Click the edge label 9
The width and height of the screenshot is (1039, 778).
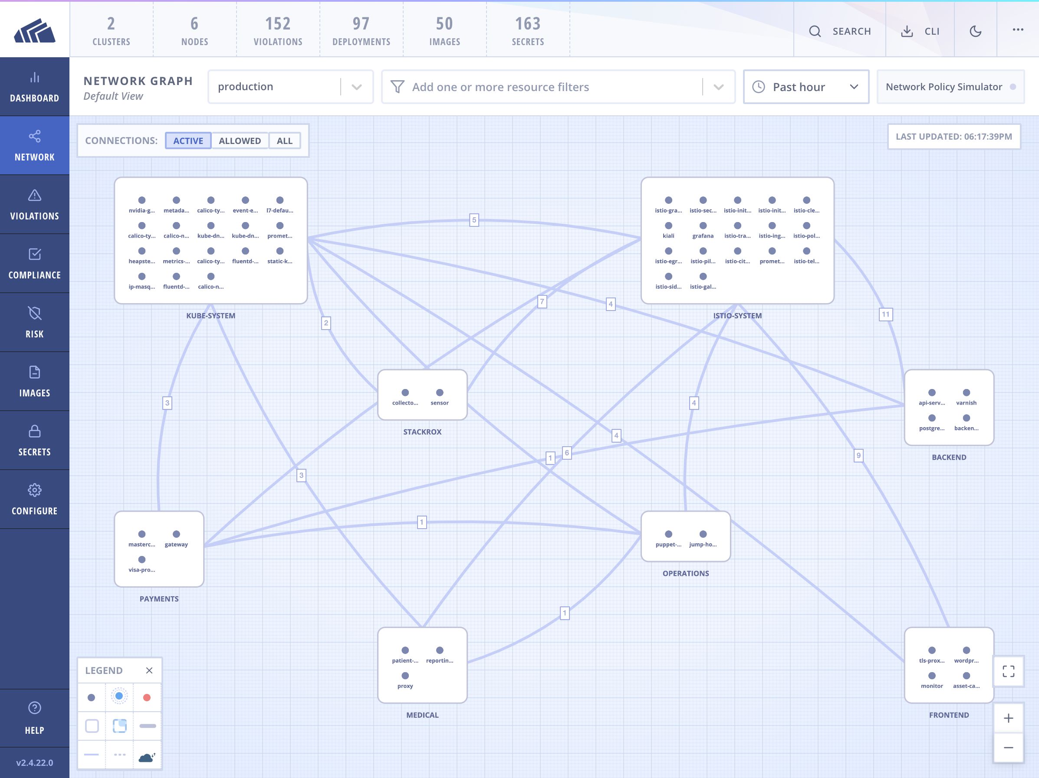coord(858,455)
